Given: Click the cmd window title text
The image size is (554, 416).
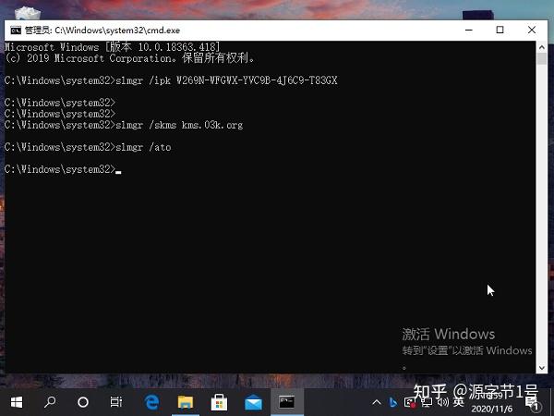Looking at the screenshot, I should click(102, 31).
